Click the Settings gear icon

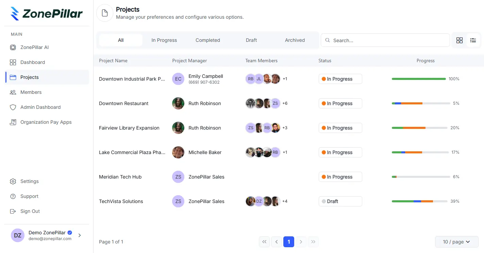[x=13, y=181]
